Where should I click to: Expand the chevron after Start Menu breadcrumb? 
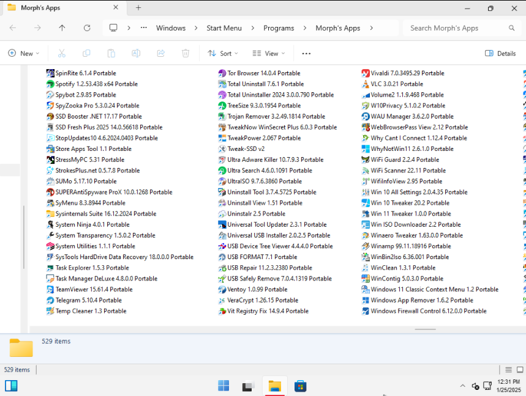[x=253, y=28]
